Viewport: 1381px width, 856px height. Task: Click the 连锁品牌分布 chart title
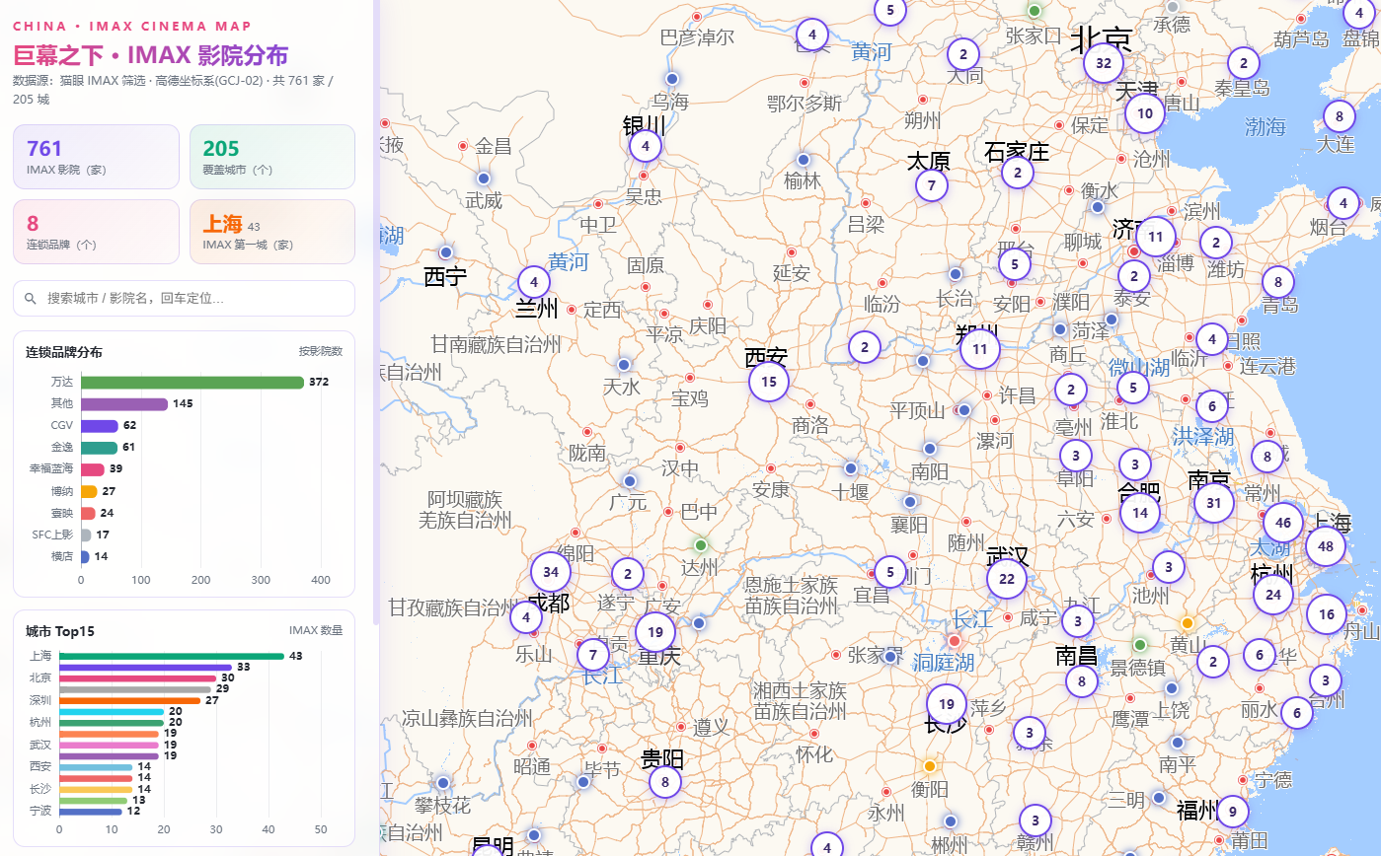point(64,352)
